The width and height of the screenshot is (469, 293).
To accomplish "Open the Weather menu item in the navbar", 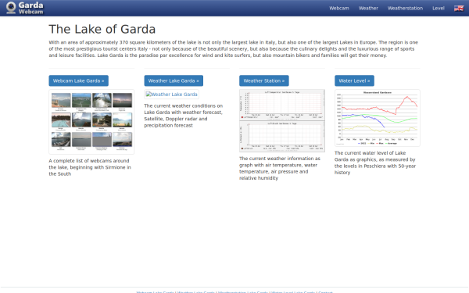I will [368, 9].
